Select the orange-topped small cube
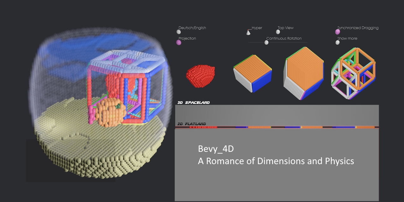Viewport: 404px width, 202px height. pyautogui.click(x=252, y=74)
